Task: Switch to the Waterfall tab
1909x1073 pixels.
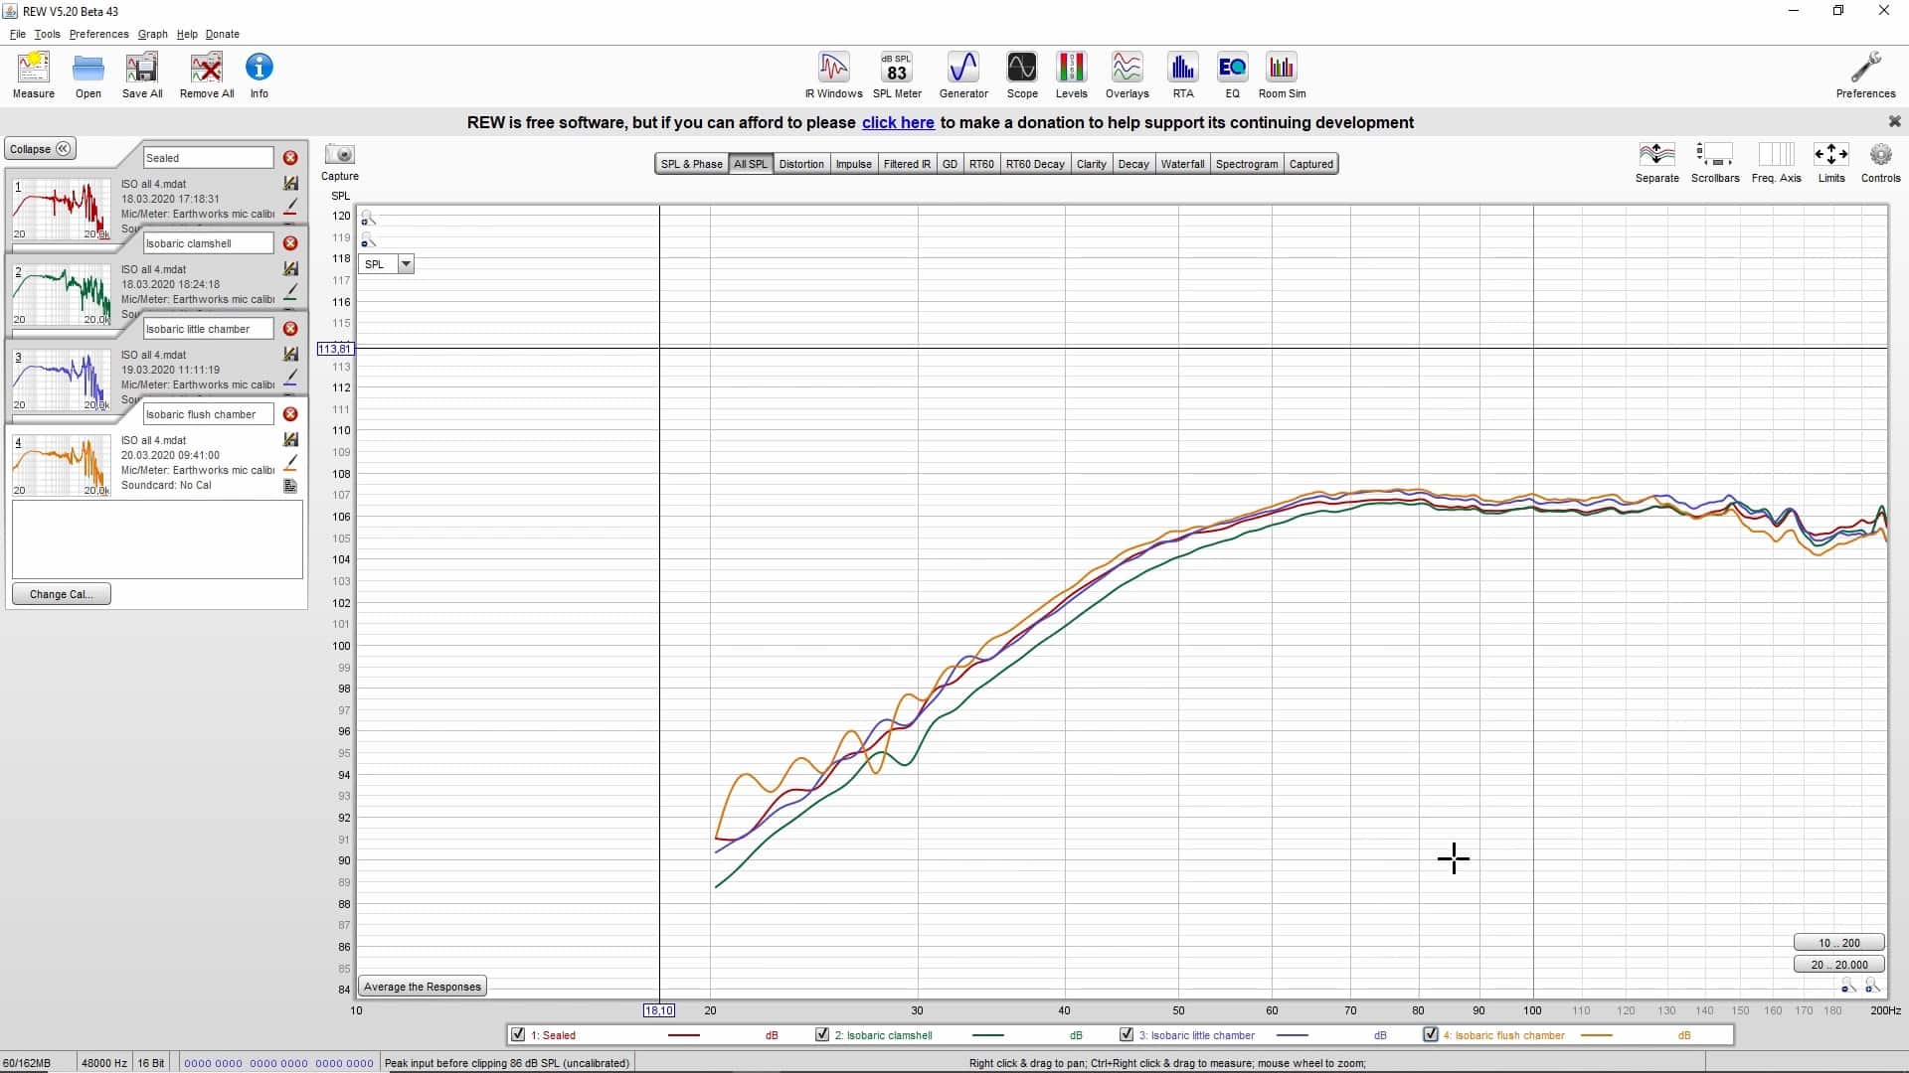Action: 1181,164
